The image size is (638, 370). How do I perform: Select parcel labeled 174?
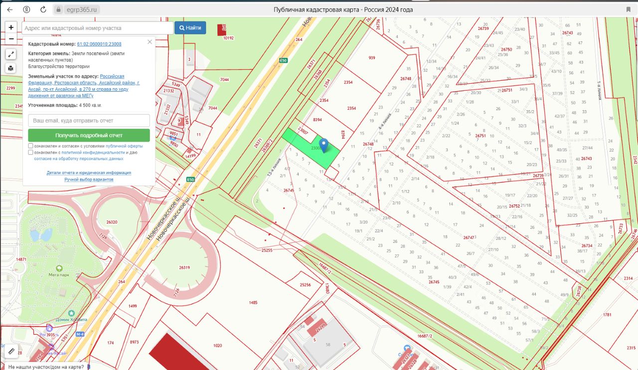110,343
